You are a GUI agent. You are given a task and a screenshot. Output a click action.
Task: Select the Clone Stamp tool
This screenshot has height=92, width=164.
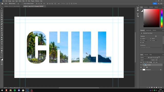2,28
